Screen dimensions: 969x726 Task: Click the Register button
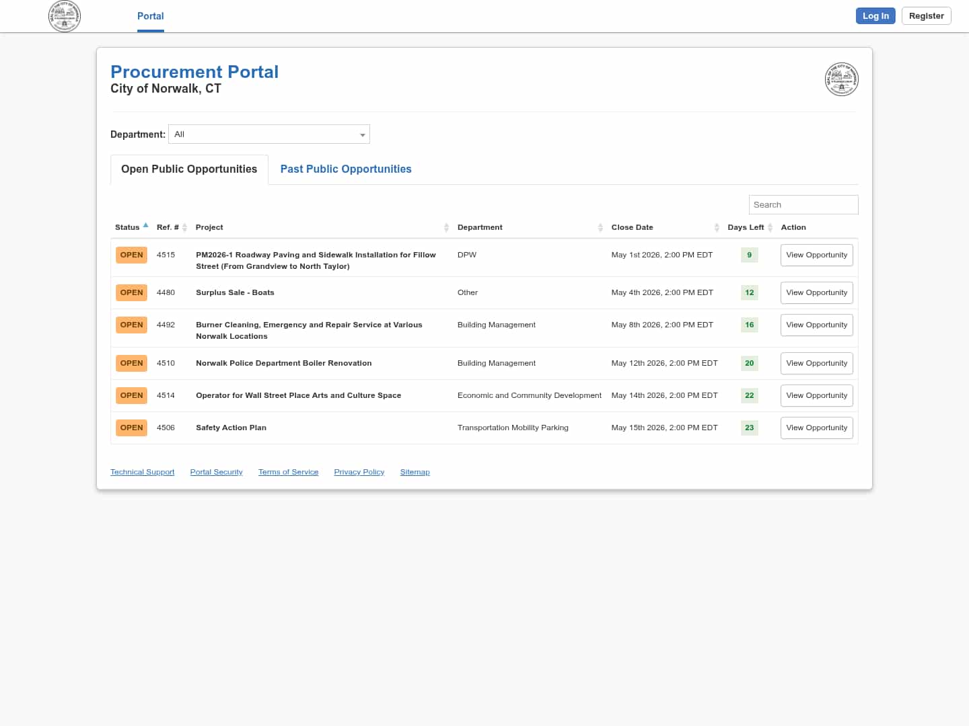[926, 16]
